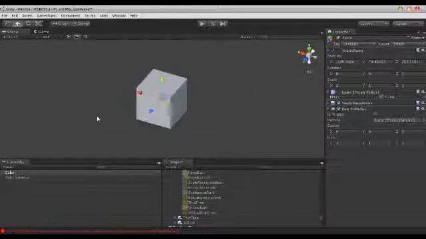Open the Hierarchy Create dropdown
Screen dimensions: 426x239
(9, 167)
